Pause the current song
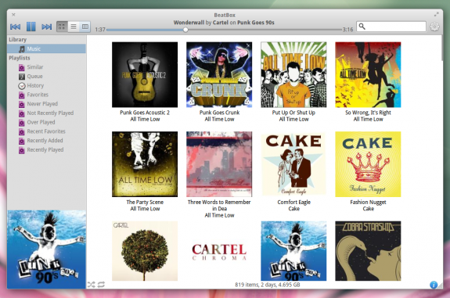 click(x=31, y=27)
